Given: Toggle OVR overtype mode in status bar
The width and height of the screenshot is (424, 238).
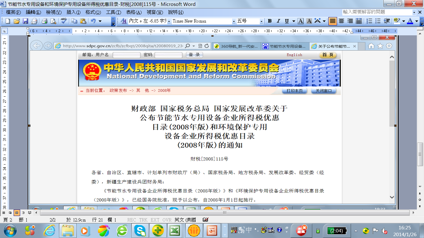Looking at the screenshot, I should (x=167, y=220).
